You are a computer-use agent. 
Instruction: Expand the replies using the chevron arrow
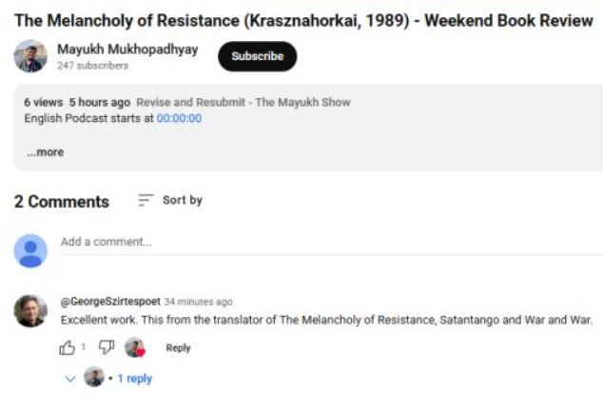(69, 378)
